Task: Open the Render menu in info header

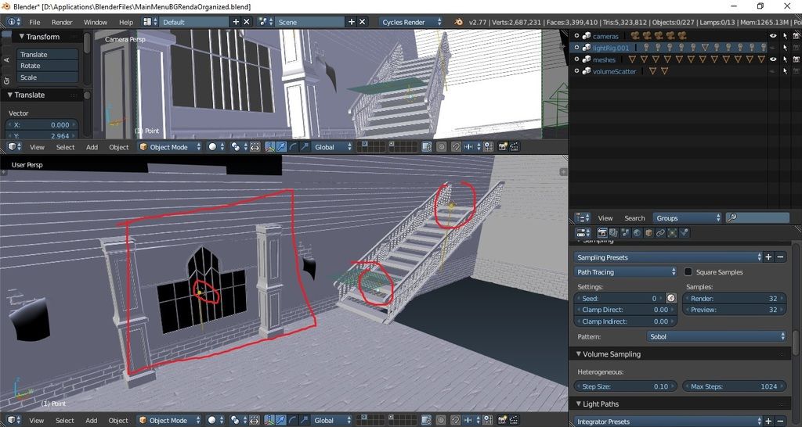Action: pos(62,22)
